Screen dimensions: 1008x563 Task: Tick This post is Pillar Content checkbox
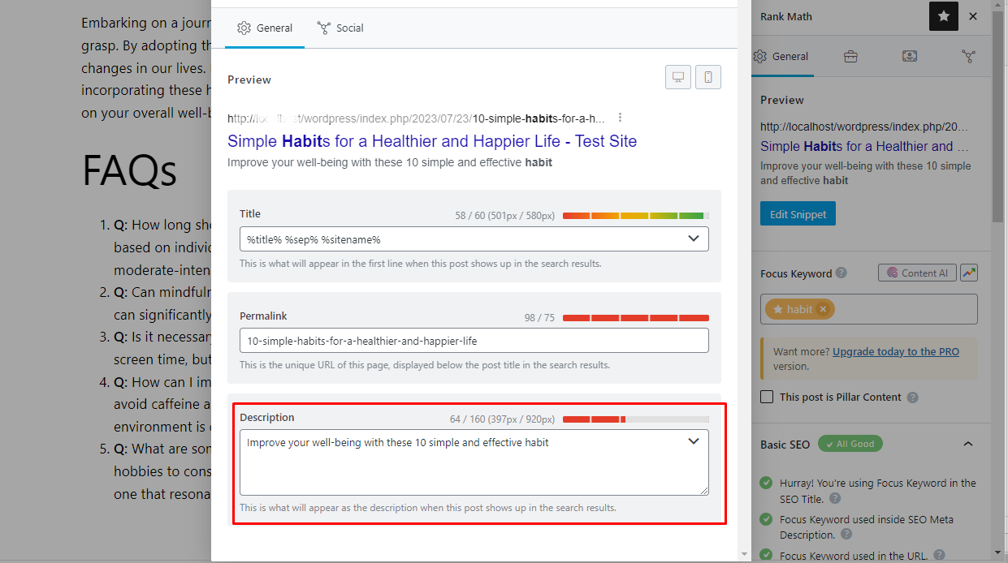tap(767, 397)
